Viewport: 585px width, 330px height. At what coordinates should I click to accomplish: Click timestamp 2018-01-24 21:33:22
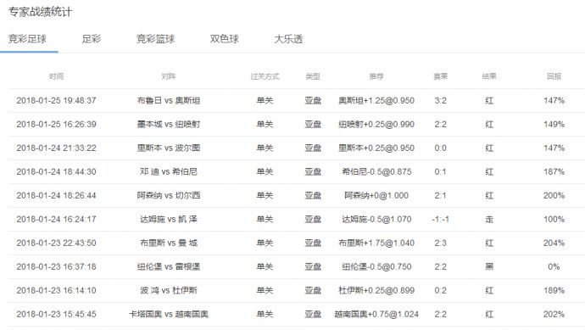(56, 148)
